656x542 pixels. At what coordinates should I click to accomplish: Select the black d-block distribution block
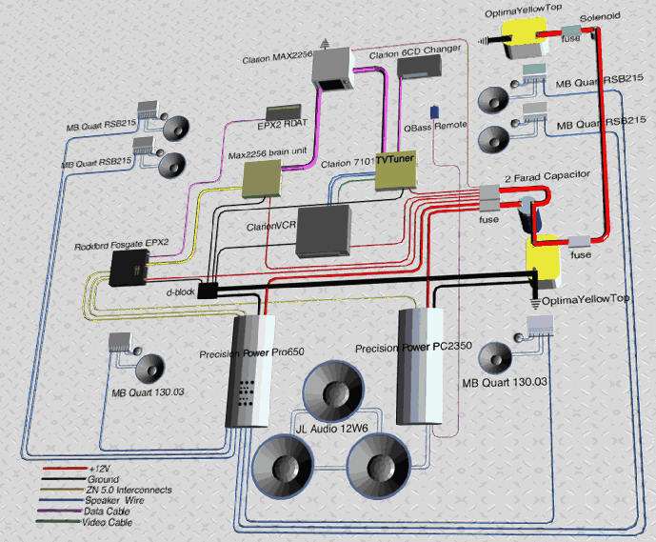[x=209, y=291]
